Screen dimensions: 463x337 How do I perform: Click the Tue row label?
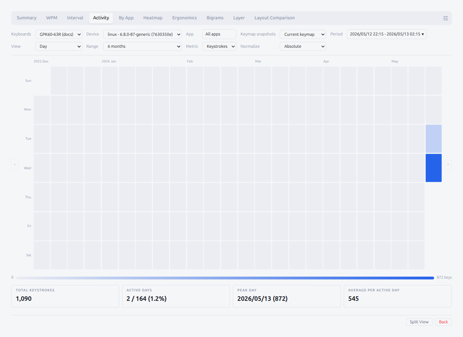coord(28,139)
